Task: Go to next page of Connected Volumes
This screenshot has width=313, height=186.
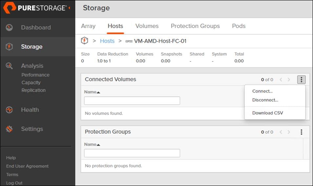Action: pos(289,80)
